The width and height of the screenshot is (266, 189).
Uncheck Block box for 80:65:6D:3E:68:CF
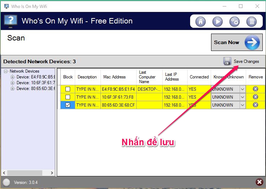pyautogui.click(x=68, y=105)
